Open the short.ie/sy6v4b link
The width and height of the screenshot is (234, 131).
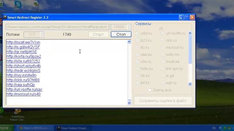(x=23, y=66)
